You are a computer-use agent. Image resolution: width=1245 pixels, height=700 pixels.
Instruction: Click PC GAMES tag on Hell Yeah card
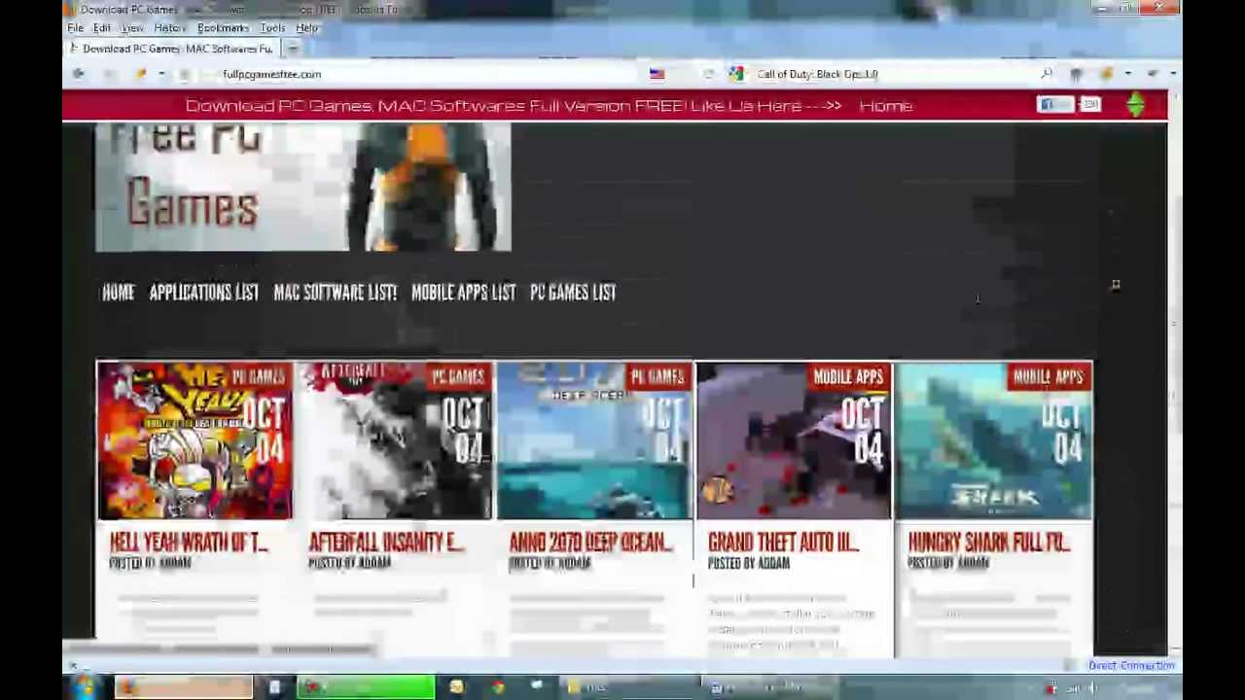pyautogui.click(x=258, y=377)
